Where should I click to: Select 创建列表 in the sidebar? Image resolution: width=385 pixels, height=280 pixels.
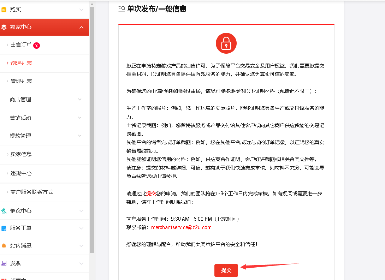pyautogui.click(x=21, y=63)
